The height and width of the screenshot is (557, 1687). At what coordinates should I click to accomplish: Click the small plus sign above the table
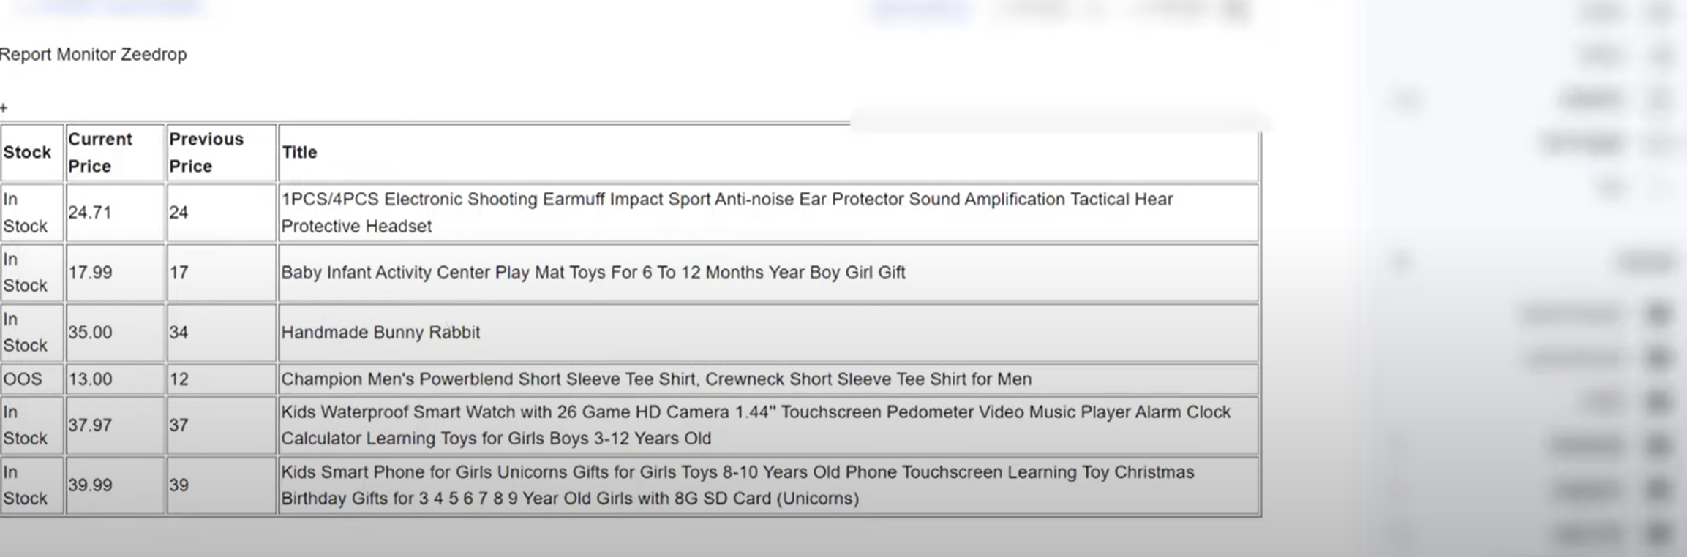click(x=4, y=108)
